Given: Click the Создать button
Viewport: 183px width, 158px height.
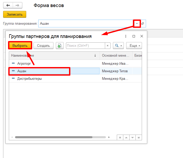Looking at the screenshot, I should click(43, 45).
